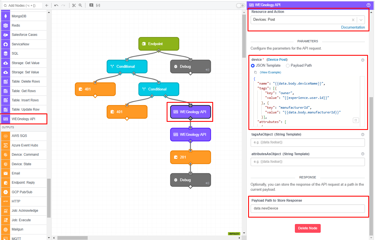Copy the JSON template contents

pyautogui.click(x=255, y=72)
